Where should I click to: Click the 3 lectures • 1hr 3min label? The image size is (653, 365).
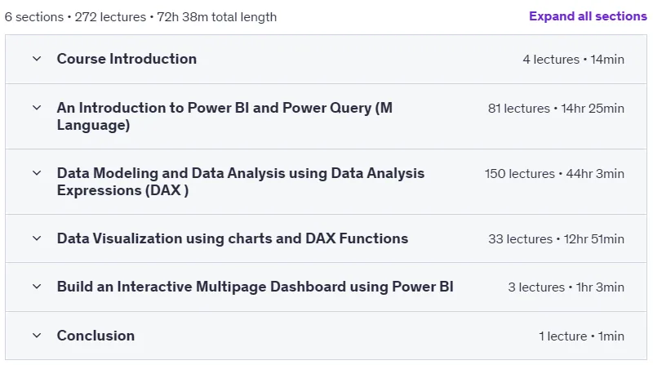coord(566,287)
